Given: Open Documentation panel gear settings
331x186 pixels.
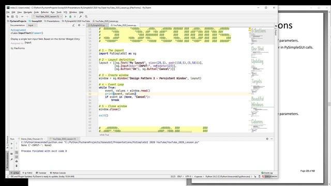Looking at the screenshot, I should click(x=79, y=25).
